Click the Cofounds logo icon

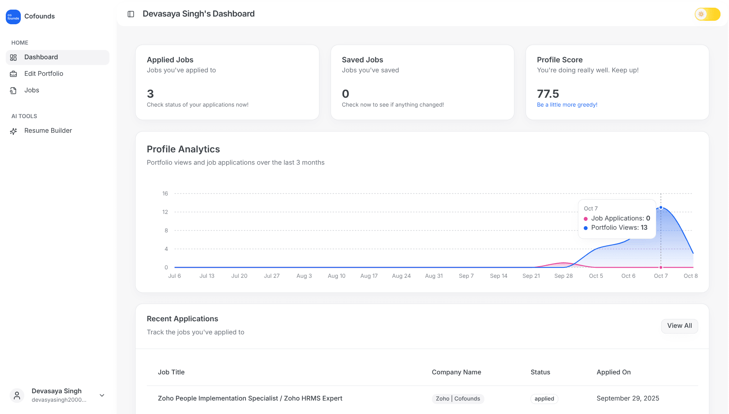pyautogui.click(x=13, y=17)
